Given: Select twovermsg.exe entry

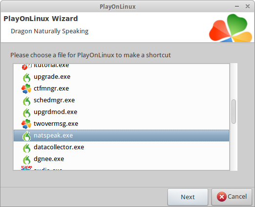Looking at the screenshot, I should point(121,124).
